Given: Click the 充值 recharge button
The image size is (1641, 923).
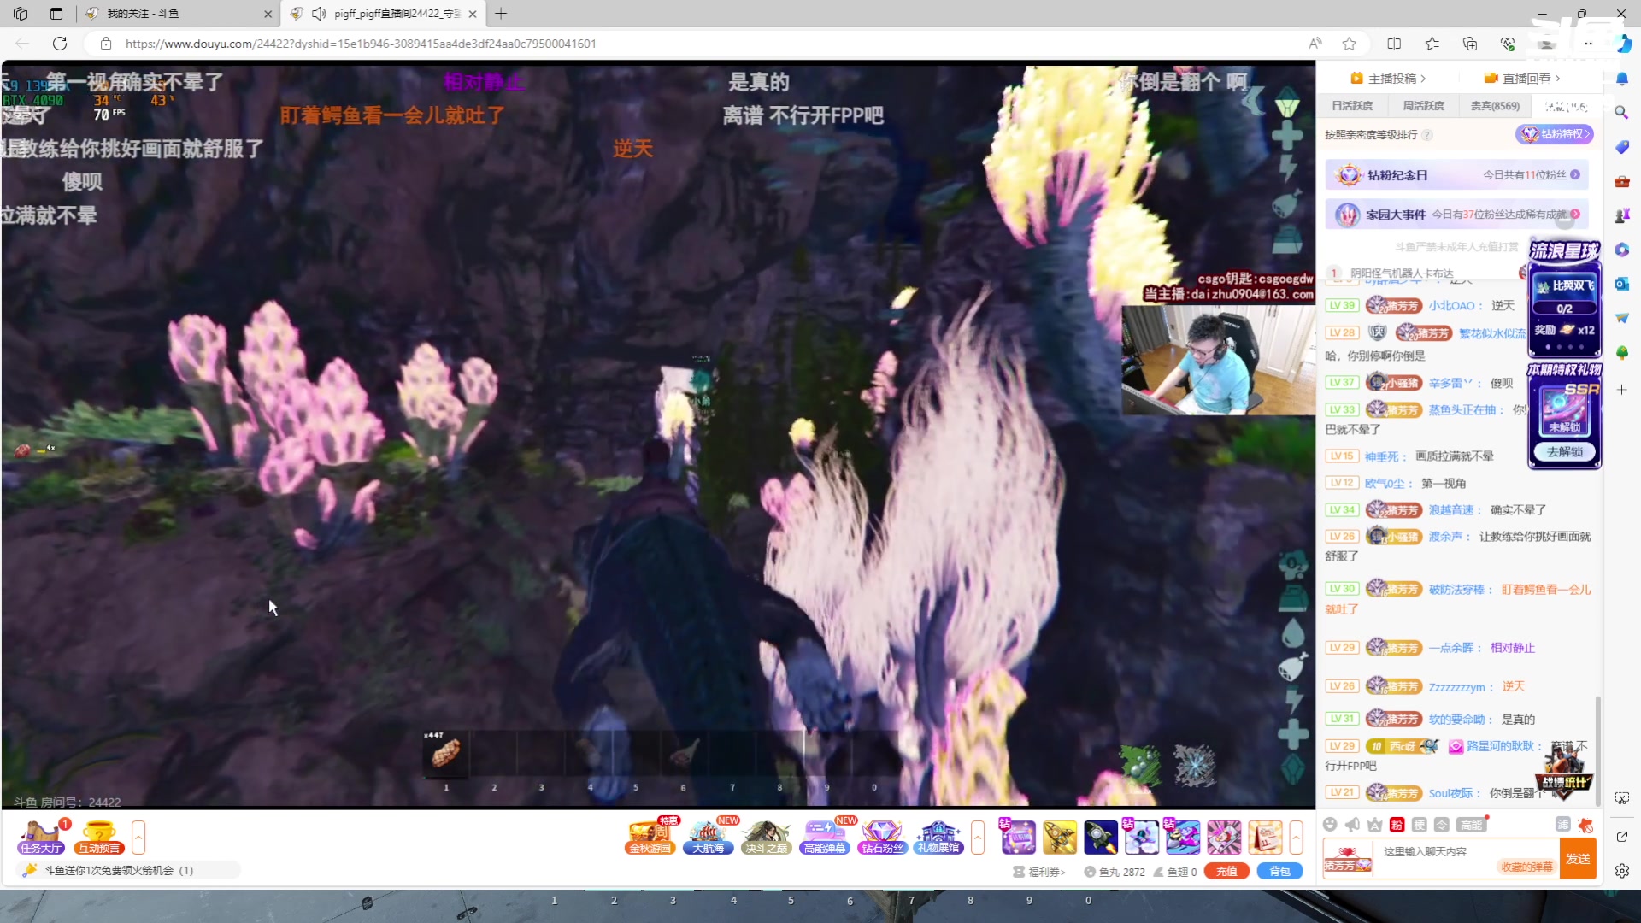Looking at the screenshot, I should (x=1226, y=872).
